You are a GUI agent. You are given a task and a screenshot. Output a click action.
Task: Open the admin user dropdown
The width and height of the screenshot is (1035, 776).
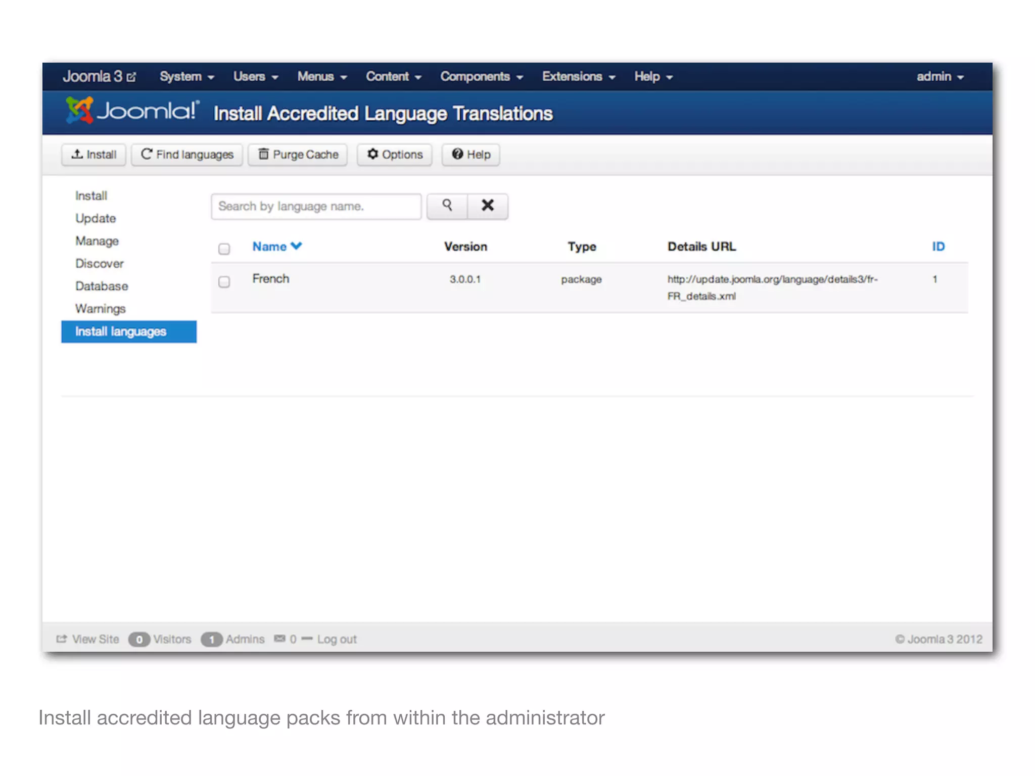tap(940, 77)
